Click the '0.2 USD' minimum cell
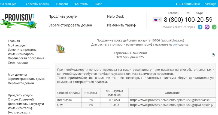The image size is (218, 115). (x=114, y=100)
